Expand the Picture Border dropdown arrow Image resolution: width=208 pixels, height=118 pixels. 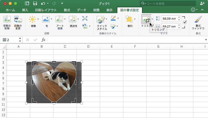tap(118, 18)
